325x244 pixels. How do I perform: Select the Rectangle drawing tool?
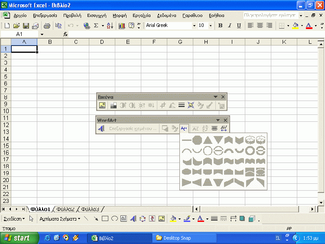coord(105,218)
